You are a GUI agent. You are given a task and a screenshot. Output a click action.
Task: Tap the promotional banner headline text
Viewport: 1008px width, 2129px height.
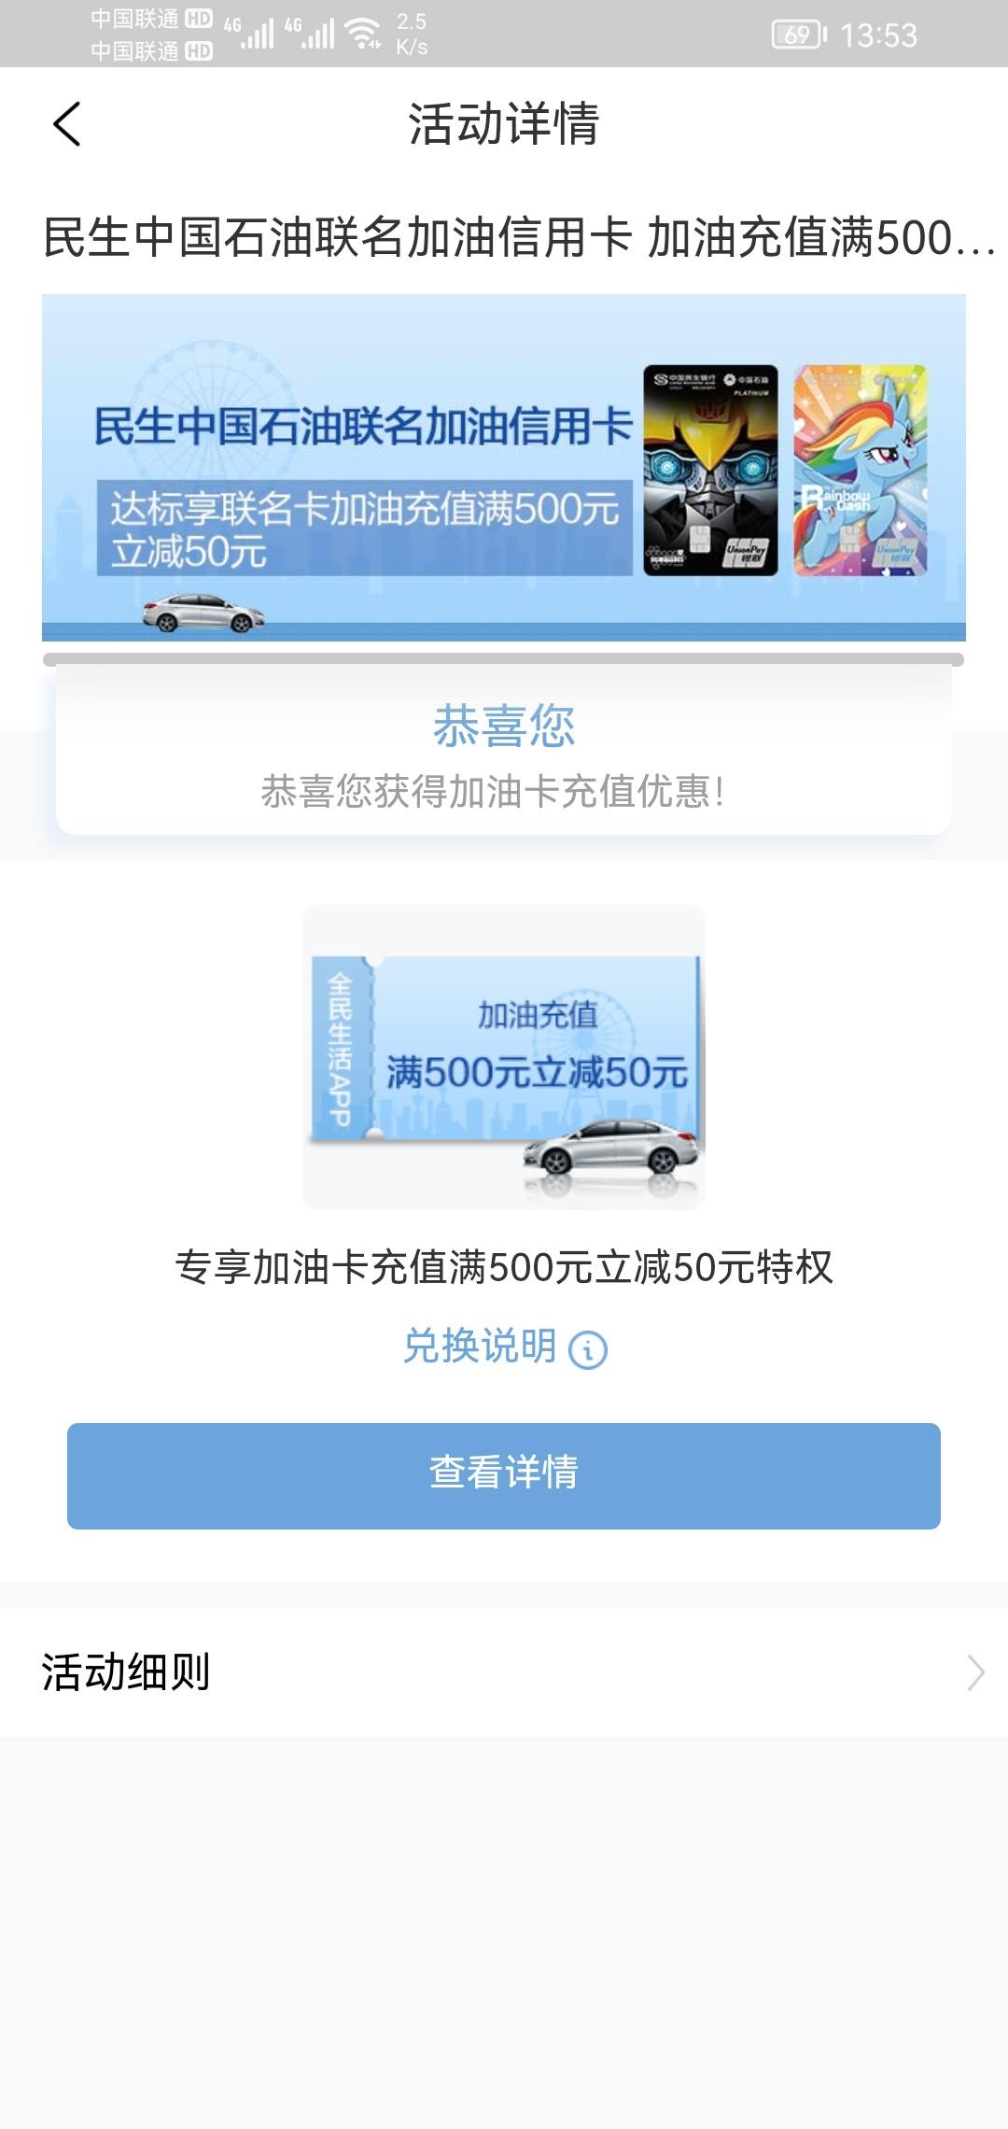click(363, 426)
